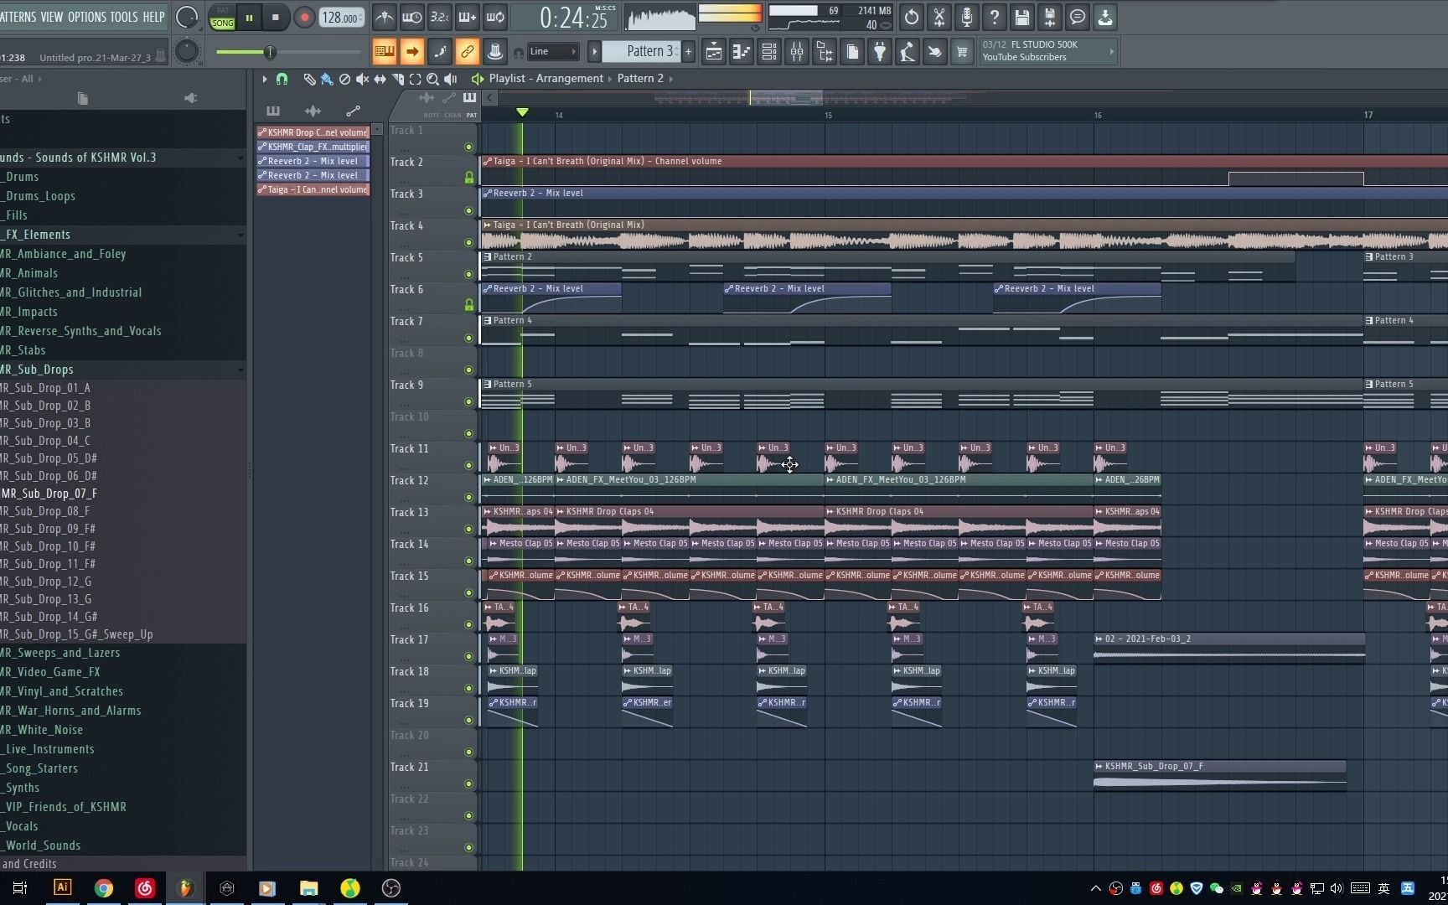Open the Pattern 3 selector dropdown
Screen dimensions: 1448x905
coord(643,52)
